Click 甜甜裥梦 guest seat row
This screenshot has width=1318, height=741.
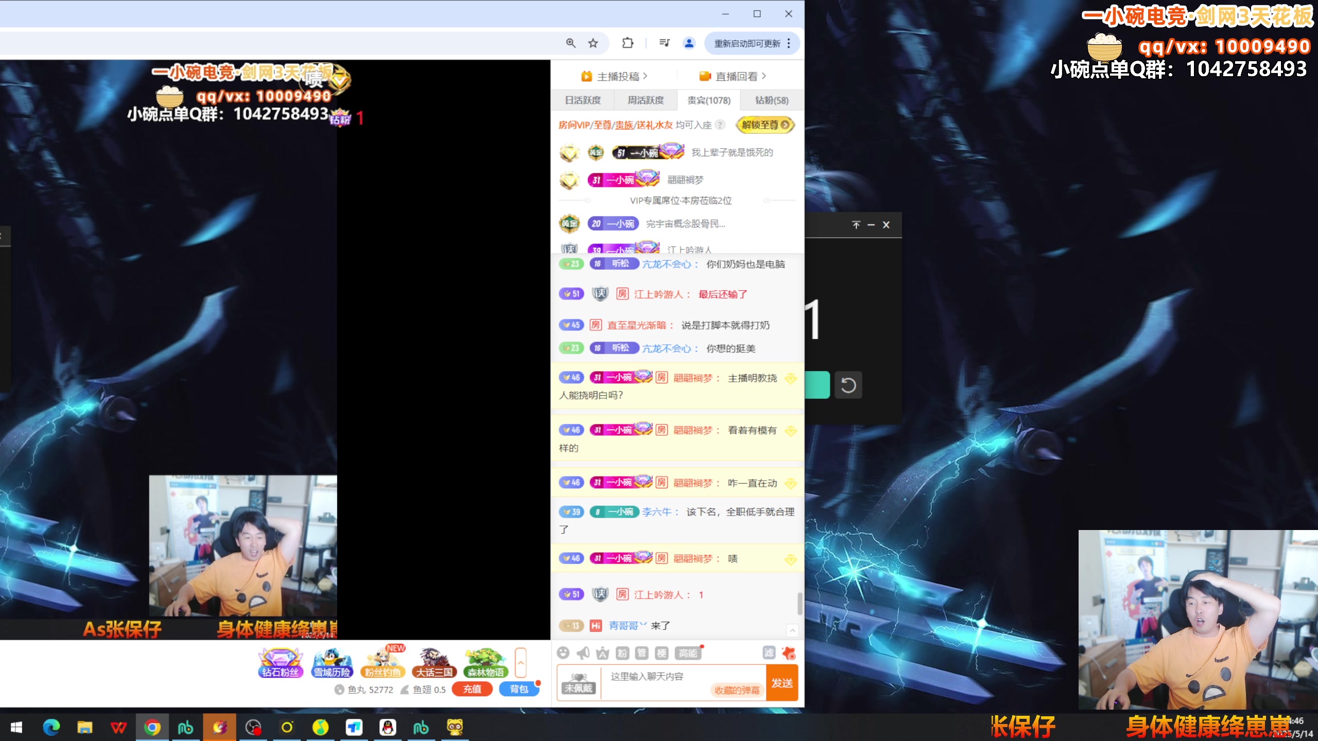tap(678, 180)
